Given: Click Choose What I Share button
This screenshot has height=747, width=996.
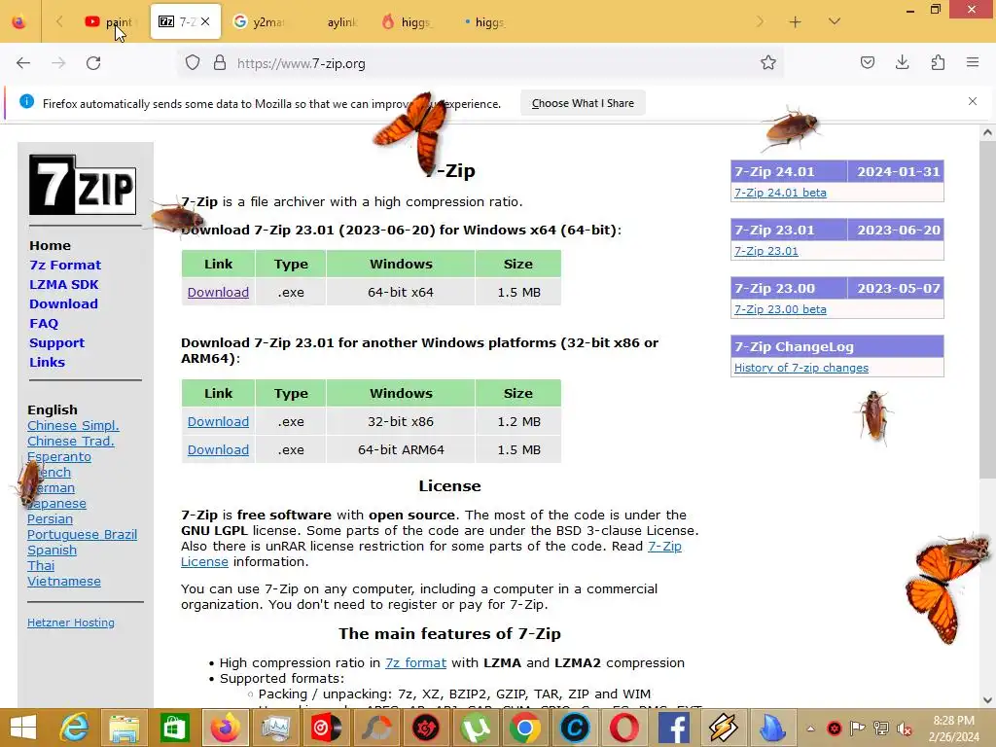Looking at the screenshot, I should coord(583,103).
